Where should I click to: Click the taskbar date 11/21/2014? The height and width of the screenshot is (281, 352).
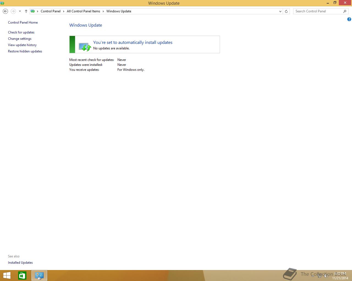340,278
